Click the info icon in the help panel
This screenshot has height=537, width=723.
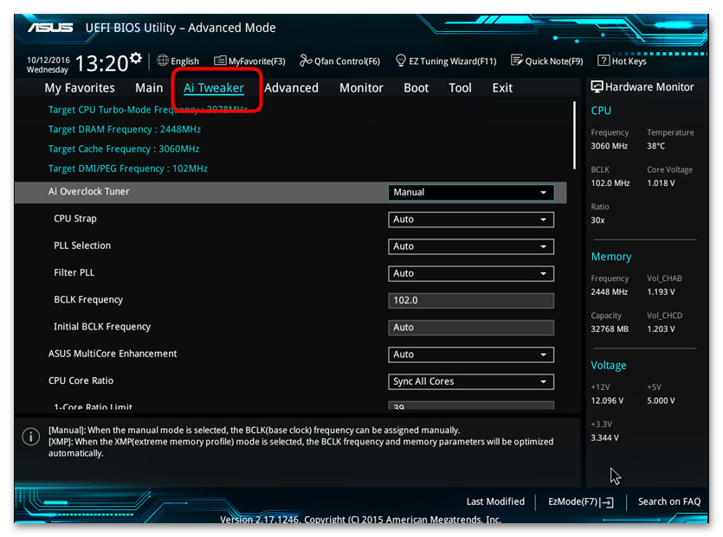coord(31,436)
